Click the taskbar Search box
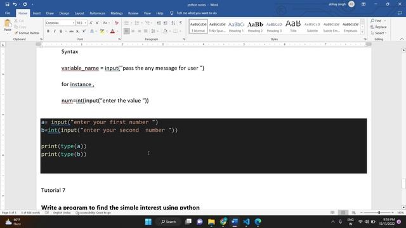 168,222
